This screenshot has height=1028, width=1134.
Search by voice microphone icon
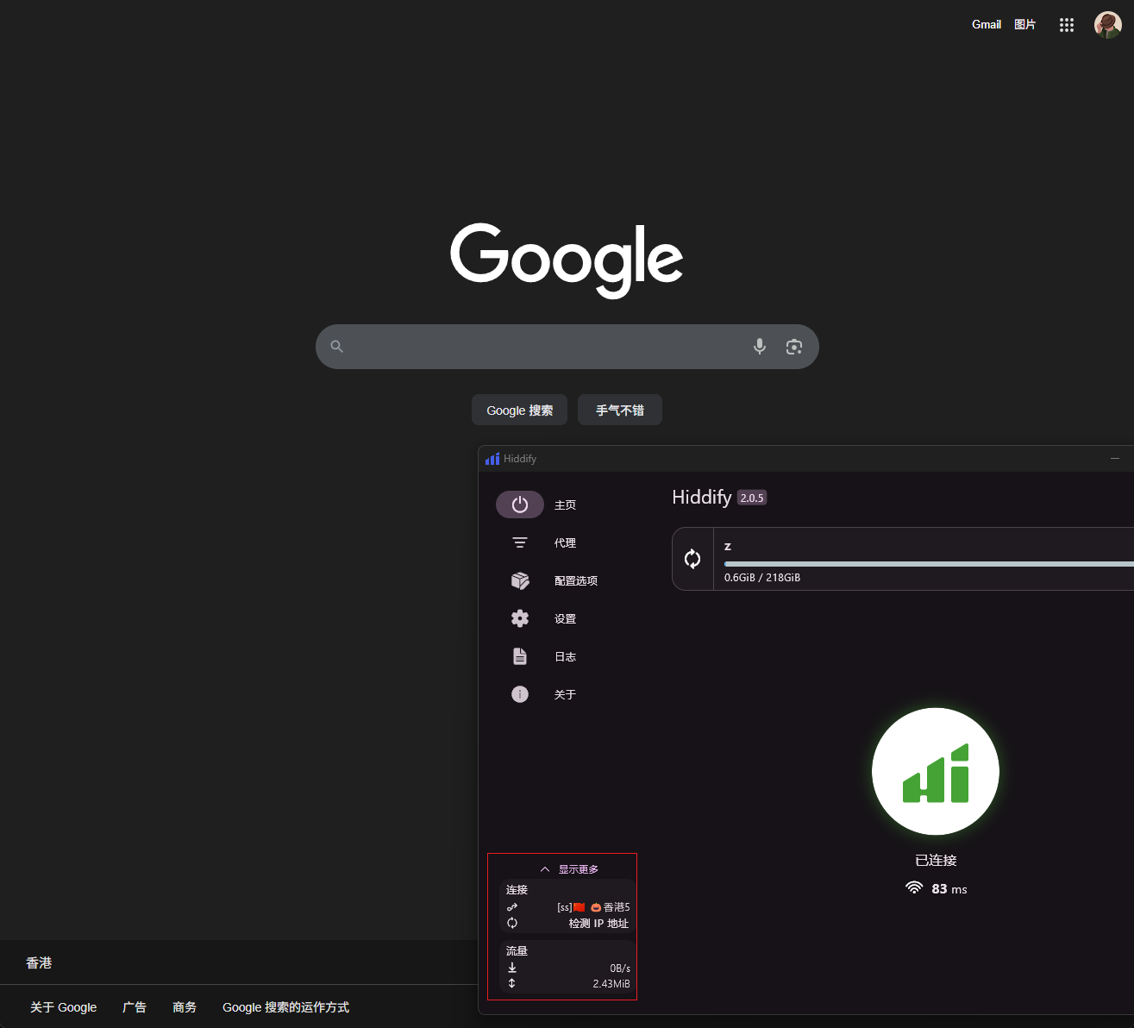[x=760, y=347]
